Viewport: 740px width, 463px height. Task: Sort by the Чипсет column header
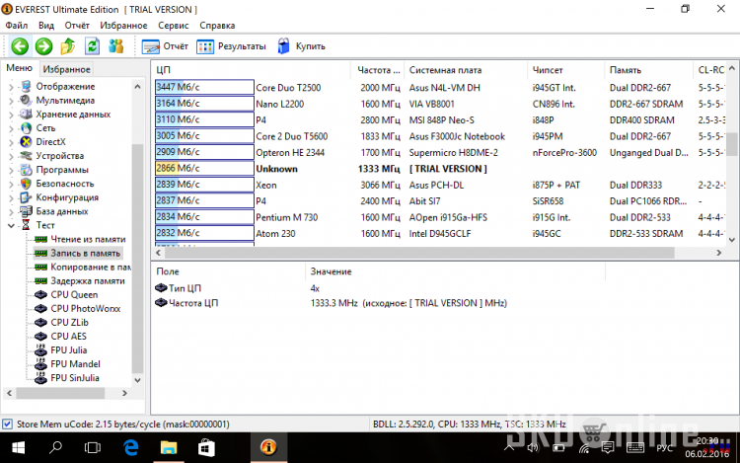[565, 70]
